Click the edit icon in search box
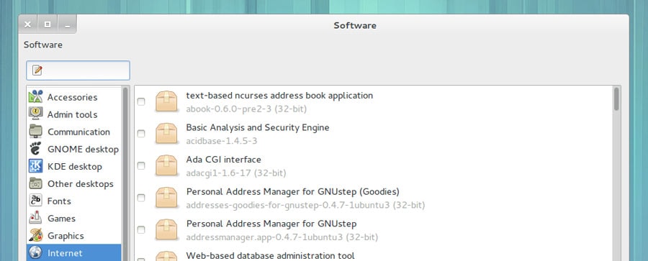The height and width of the screenshot is (261, 648). [37, 70]
